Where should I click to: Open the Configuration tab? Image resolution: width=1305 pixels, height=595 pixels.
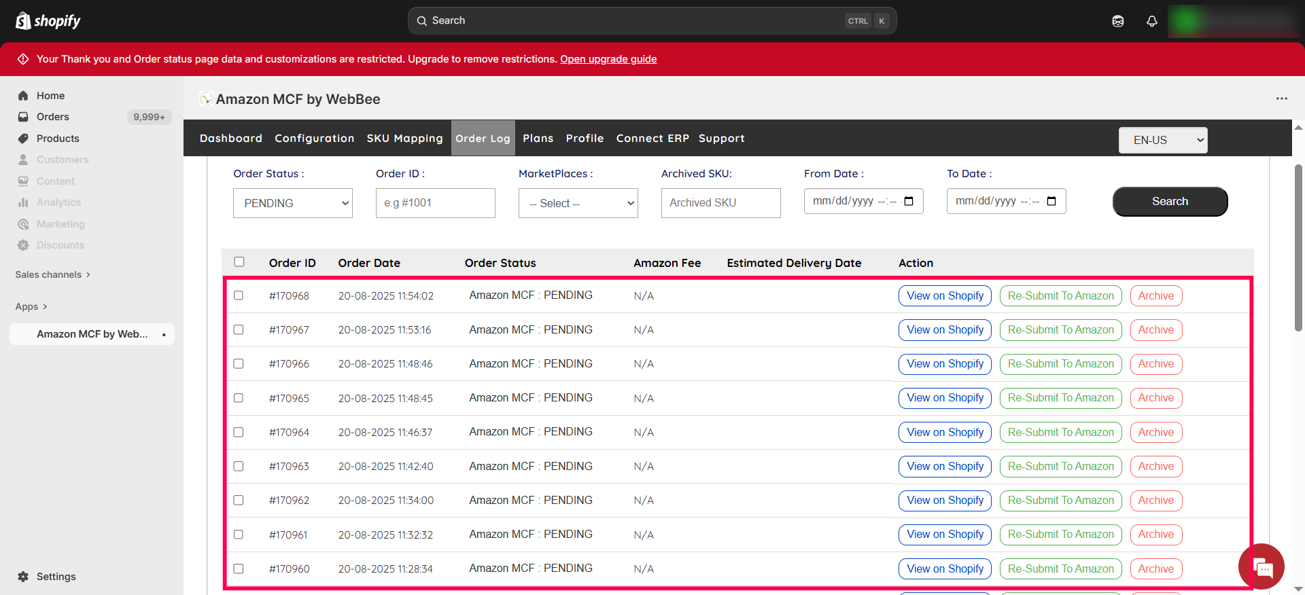tap(314, 139)
